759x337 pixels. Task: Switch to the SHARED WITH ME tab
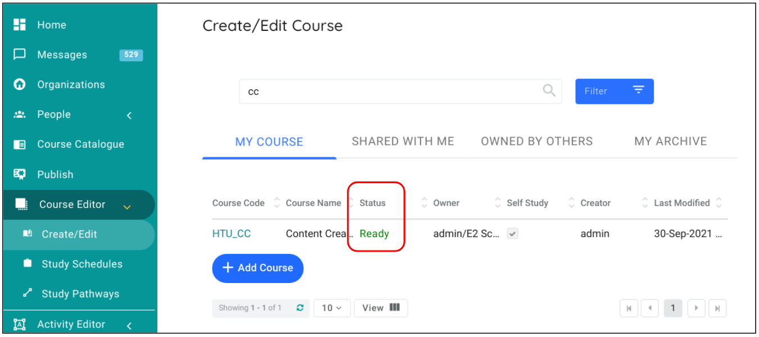403,142
